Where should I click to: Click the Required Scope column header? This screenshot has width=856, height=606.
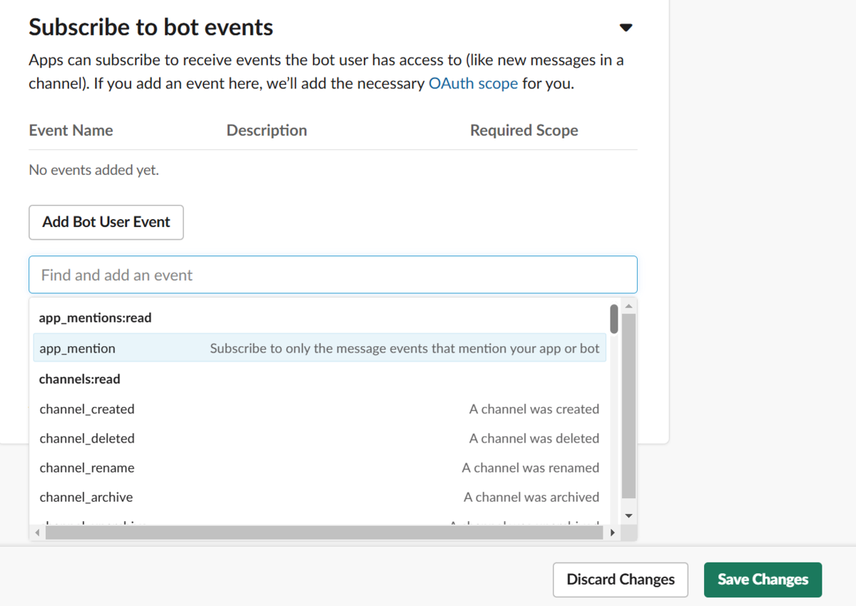point(524,131)
